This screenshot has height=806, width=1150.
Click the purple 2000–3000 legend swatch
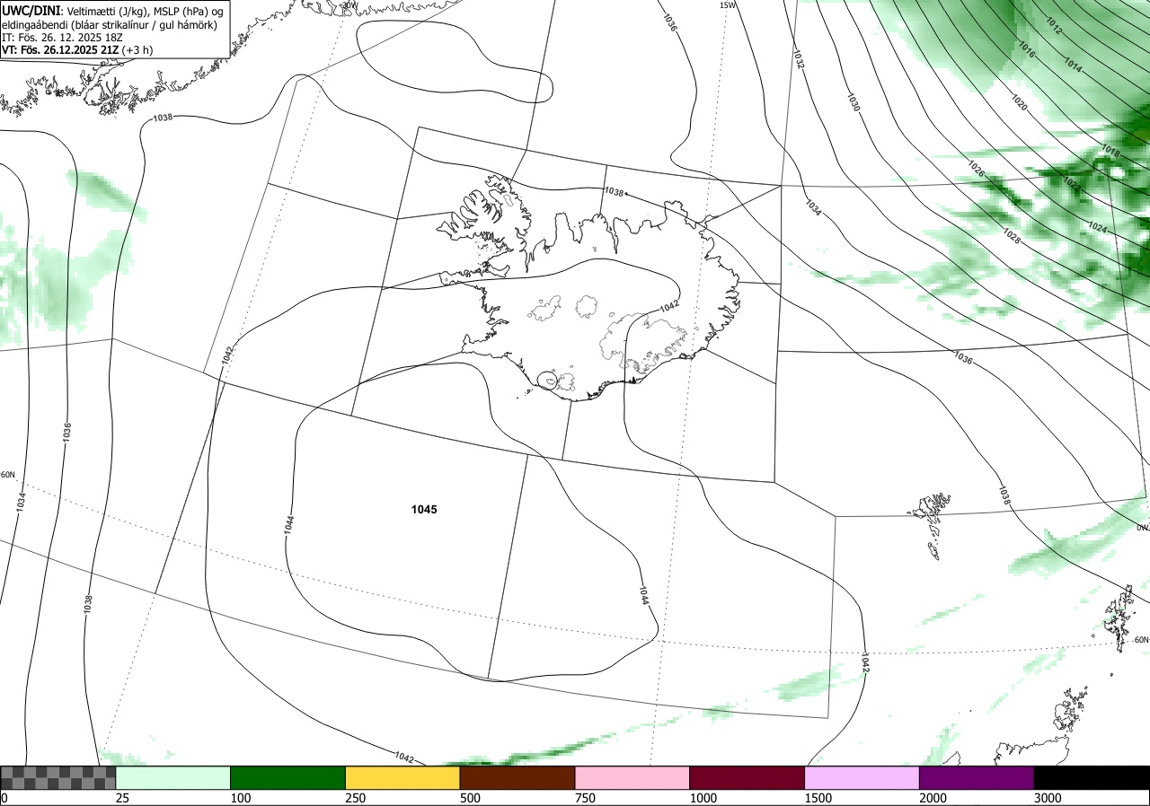(977, 777)
